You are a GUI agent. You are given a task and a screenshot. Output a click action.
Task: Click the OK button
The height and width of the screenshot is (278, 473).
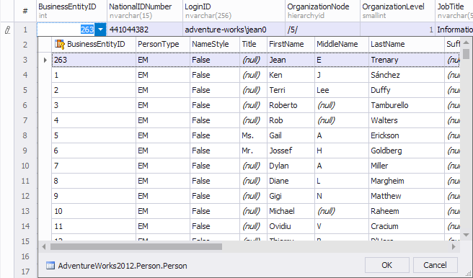[x=386, y=265]
